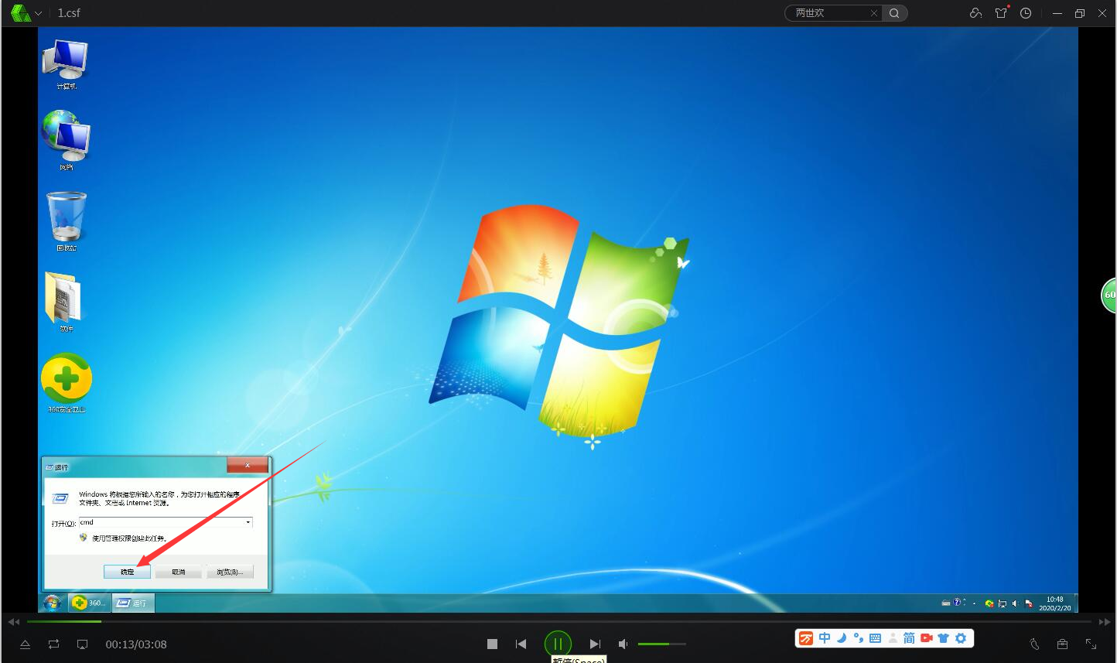Open the Sogou blue shirt skin icon

pos(943,638)
